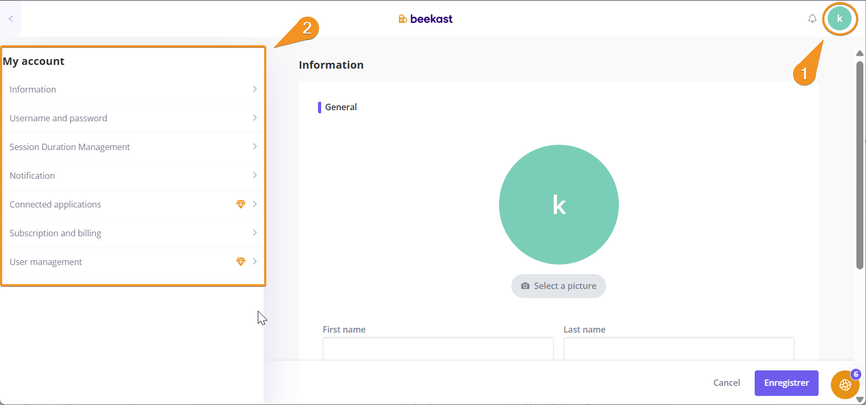The height and width of the screenshot is (405, 866).
Task: Click the notification bell icon
Action: (812, 19)
